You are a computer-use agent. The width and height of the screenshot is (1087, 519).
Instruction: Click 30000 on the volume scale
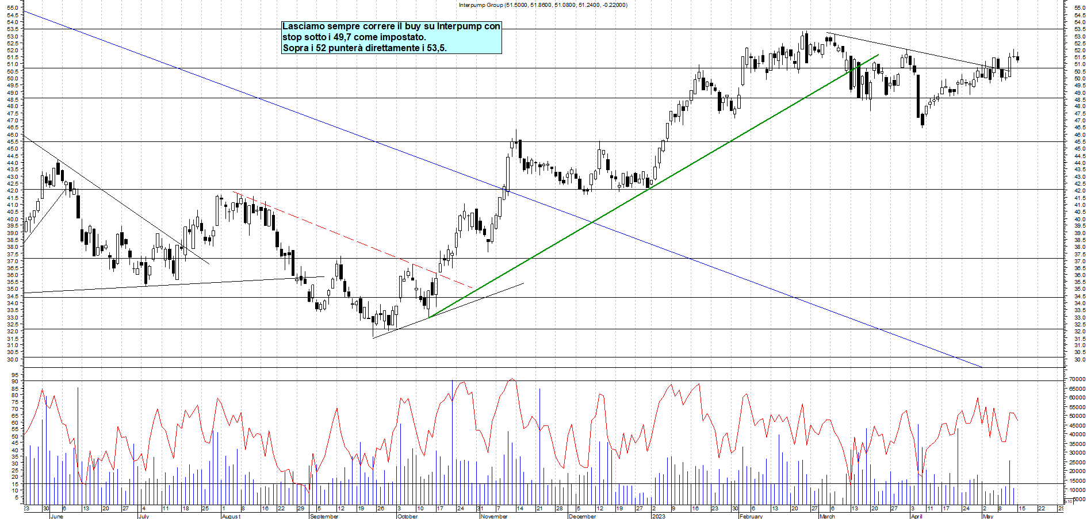coord(1077,453)
